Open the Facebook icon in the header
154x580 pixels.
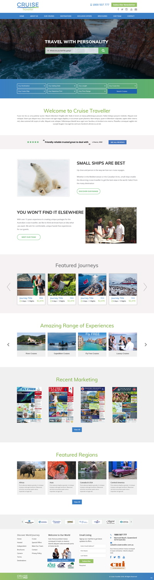[x=118, y=9]
